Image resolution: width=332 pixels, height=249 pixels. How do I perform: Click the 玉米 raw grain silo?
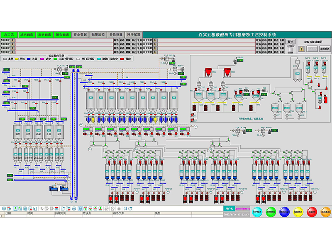coord(59,133)
